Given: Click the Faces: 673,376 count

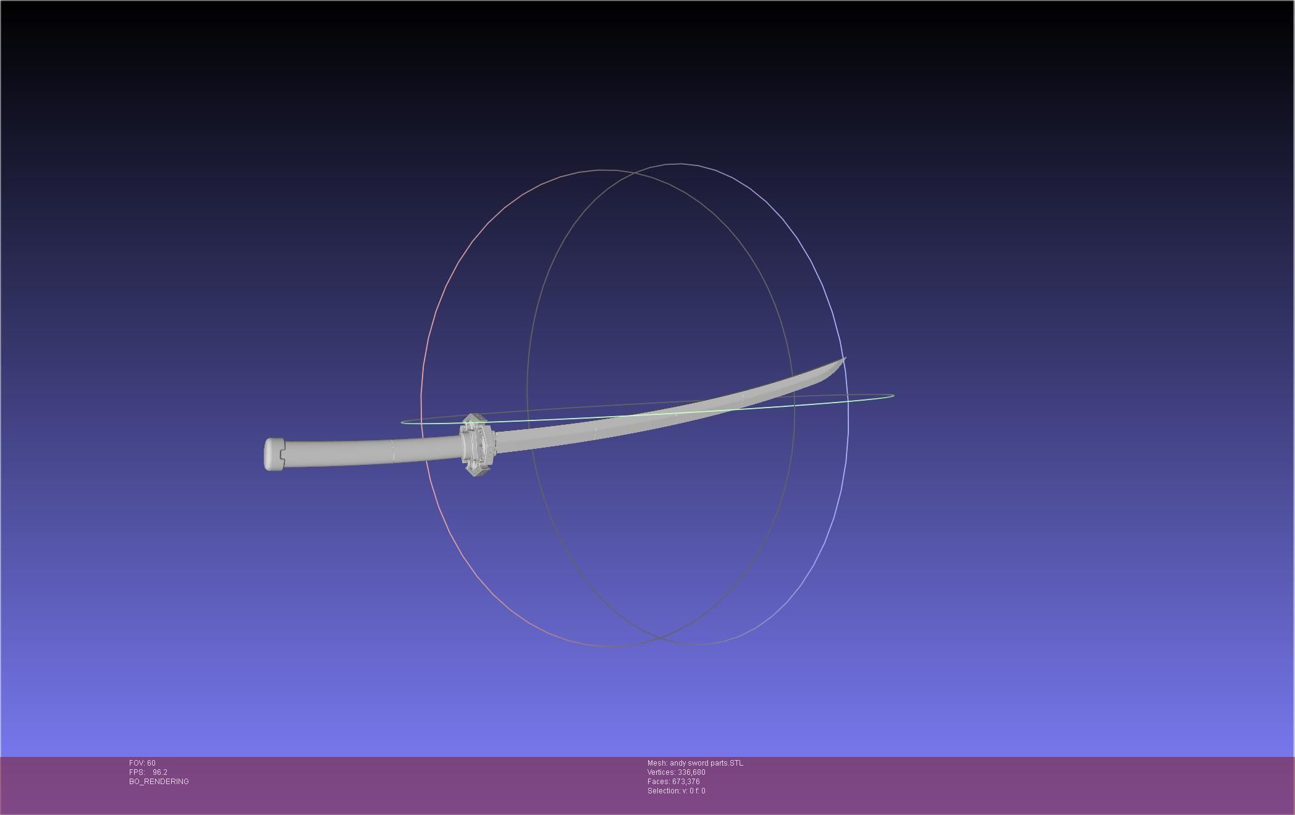Looking at the screenshot, I should [x=673, y=782].
